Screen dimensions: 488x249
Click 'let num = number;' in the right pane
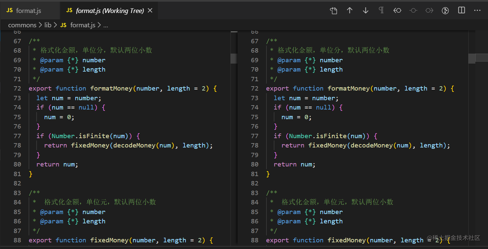[x=306, y=98]
